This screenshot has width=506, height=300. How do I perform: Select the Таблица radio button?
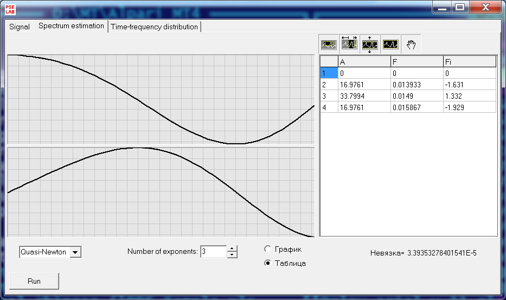coord(267,263)
